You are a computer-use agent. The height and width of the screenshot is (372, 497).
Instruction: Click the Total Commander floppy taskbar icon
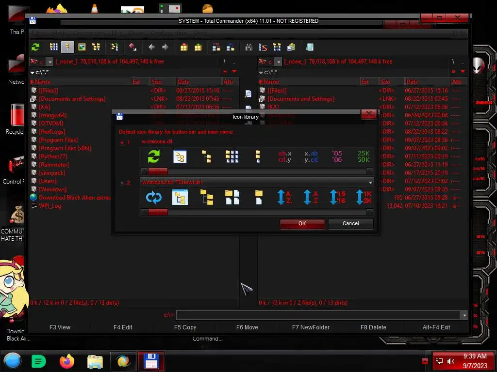tap(151, 361)
